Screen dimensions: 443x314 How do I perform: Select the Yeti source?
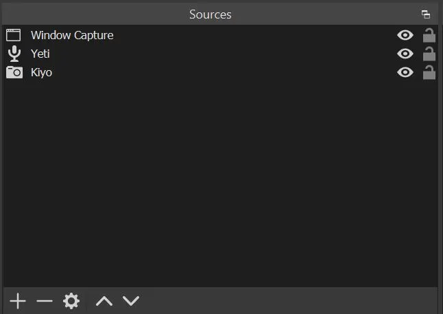click(40, 54)
